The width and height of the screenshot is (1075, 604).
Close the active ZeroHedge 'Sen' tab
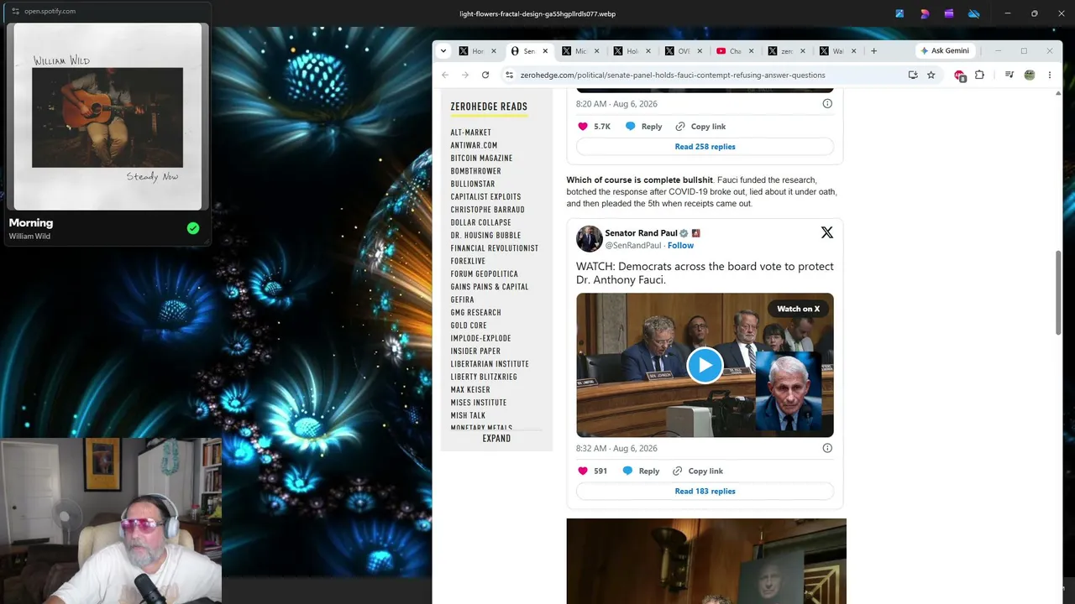click(545, 51)
